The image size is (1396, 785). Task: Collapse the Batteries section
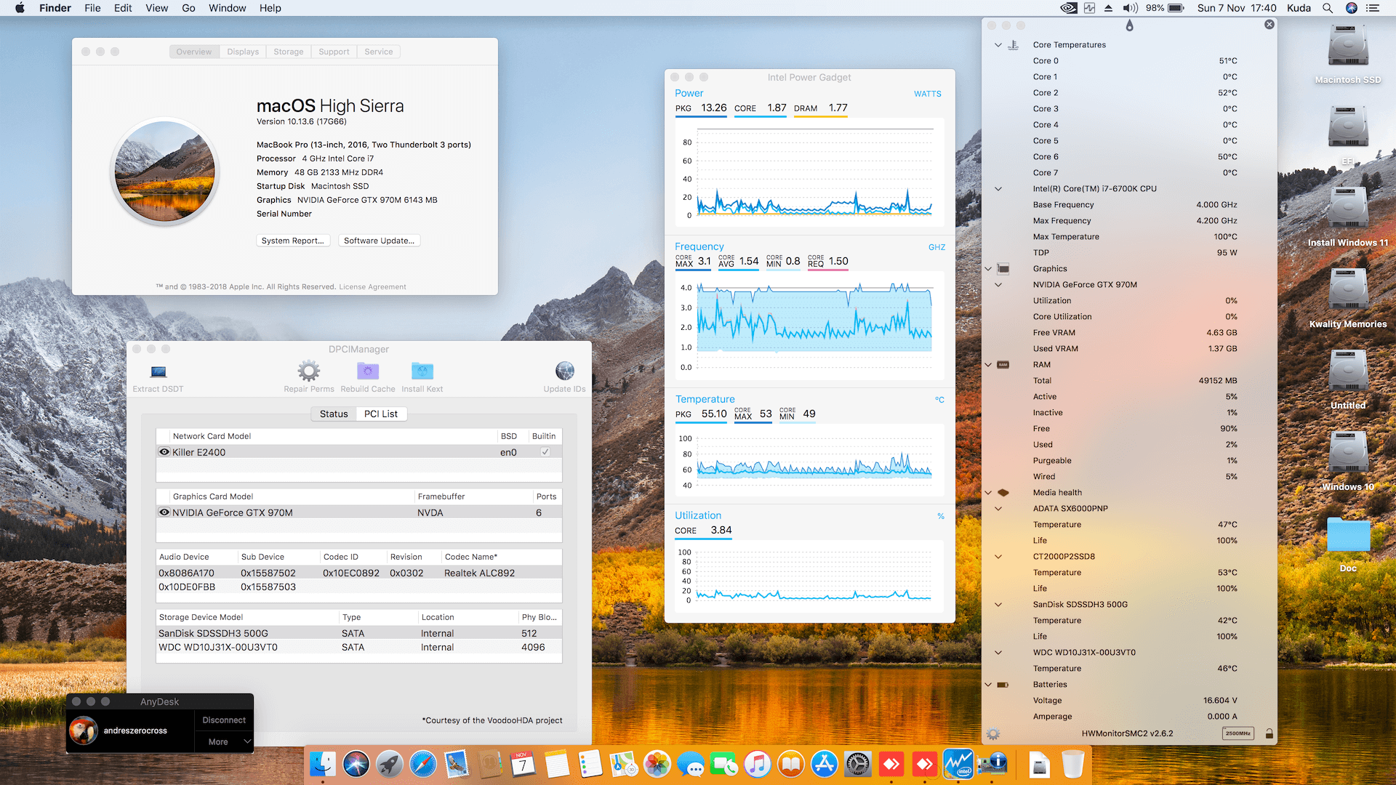(988, 685)
